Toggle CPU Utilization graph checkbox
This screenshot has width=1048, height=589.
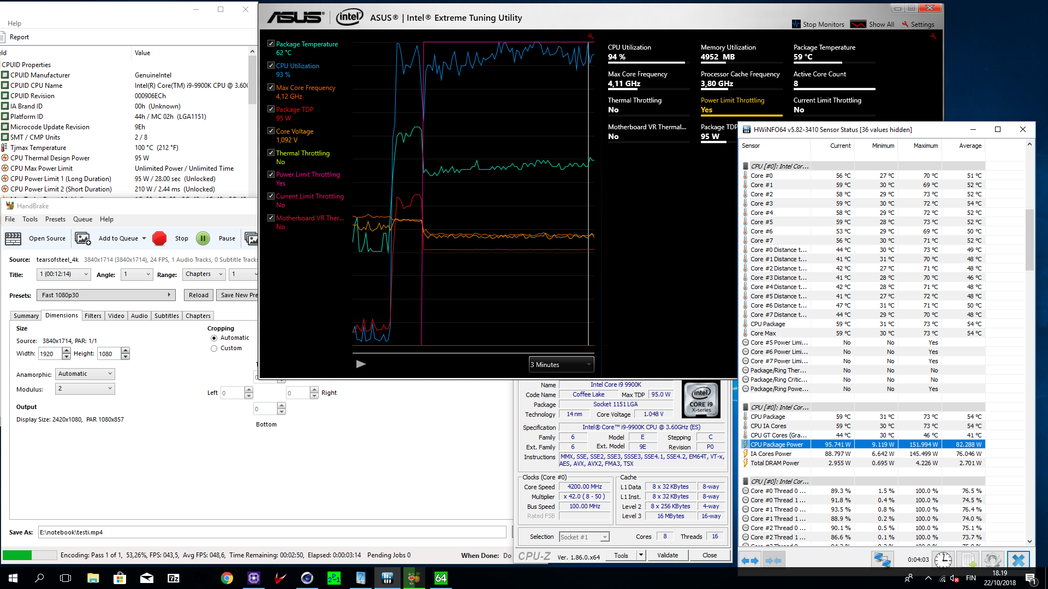[271, 65]
